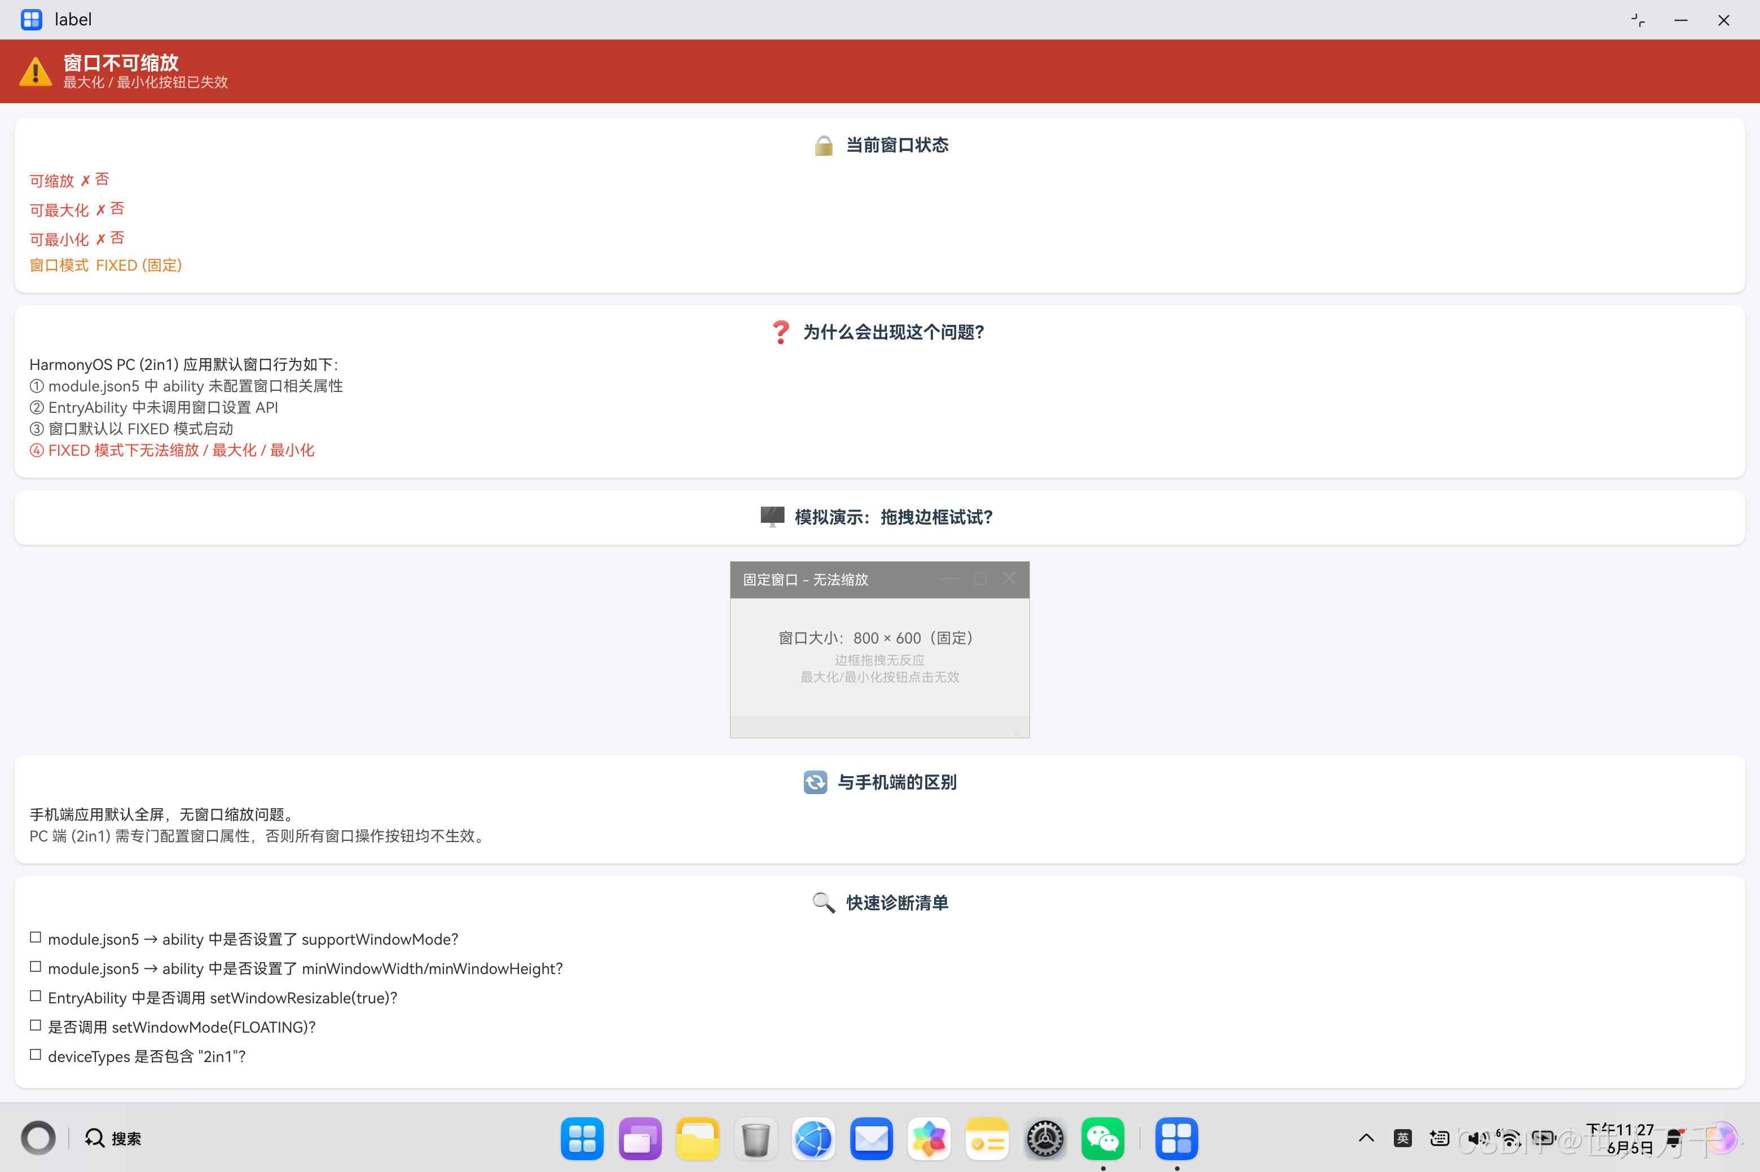
Task: Click the magnifier icon beside 快速诊断清单
Action: [x=824, y=902]
